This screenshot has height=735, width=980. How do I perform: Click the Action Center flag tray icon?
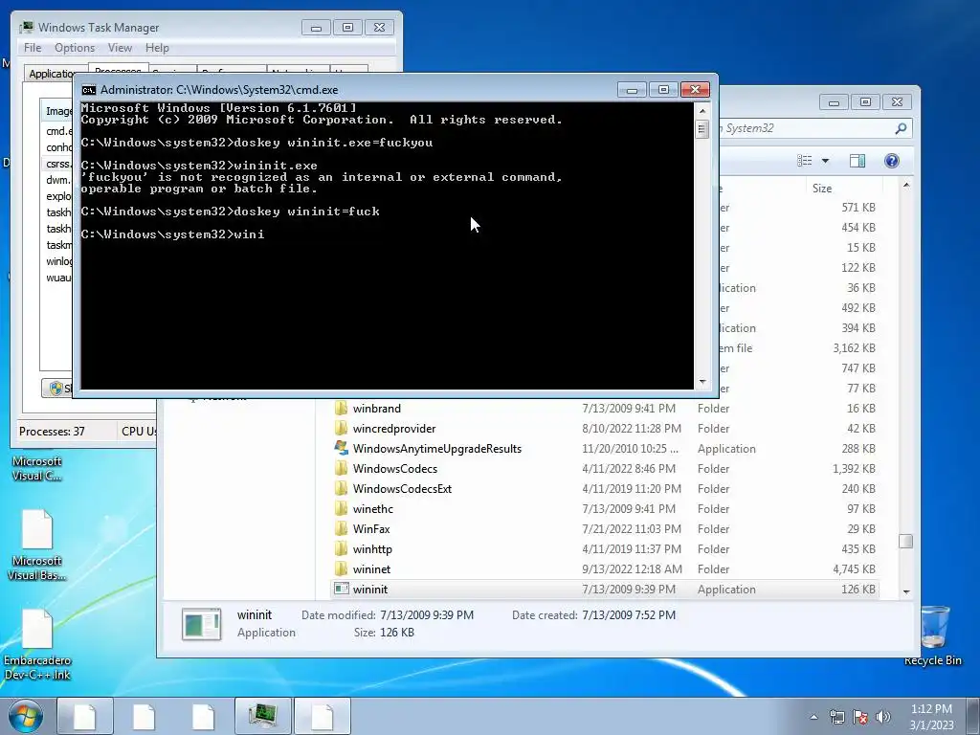[860, 717]
